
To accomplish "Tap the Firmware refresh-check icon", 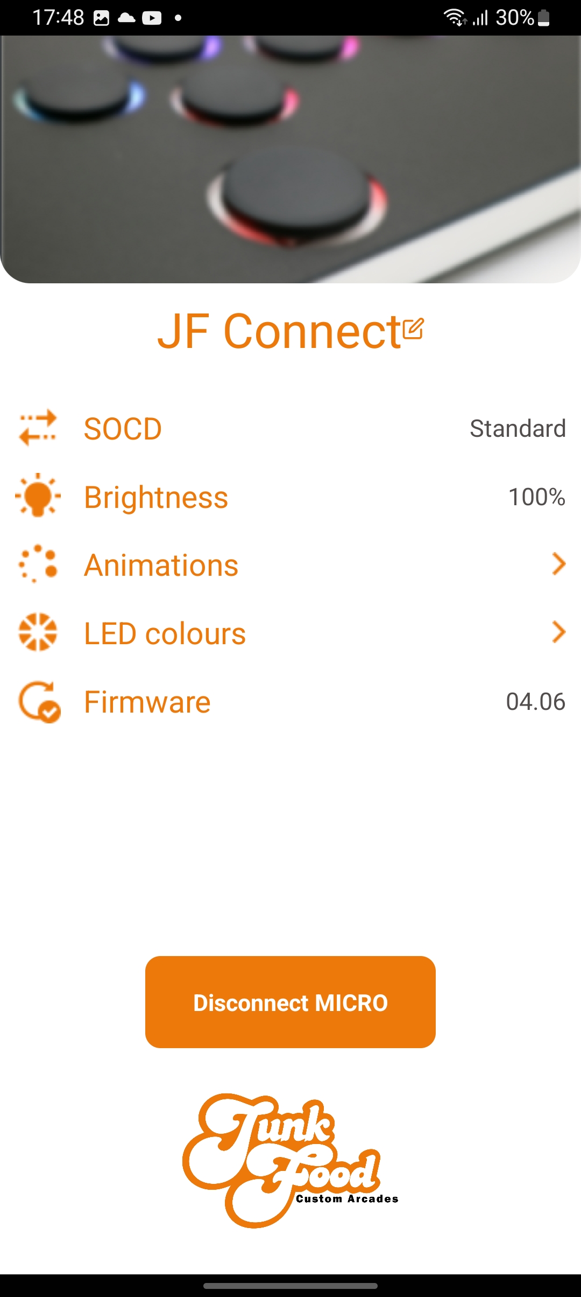I will pyautogui.click(x=39, y=701).
